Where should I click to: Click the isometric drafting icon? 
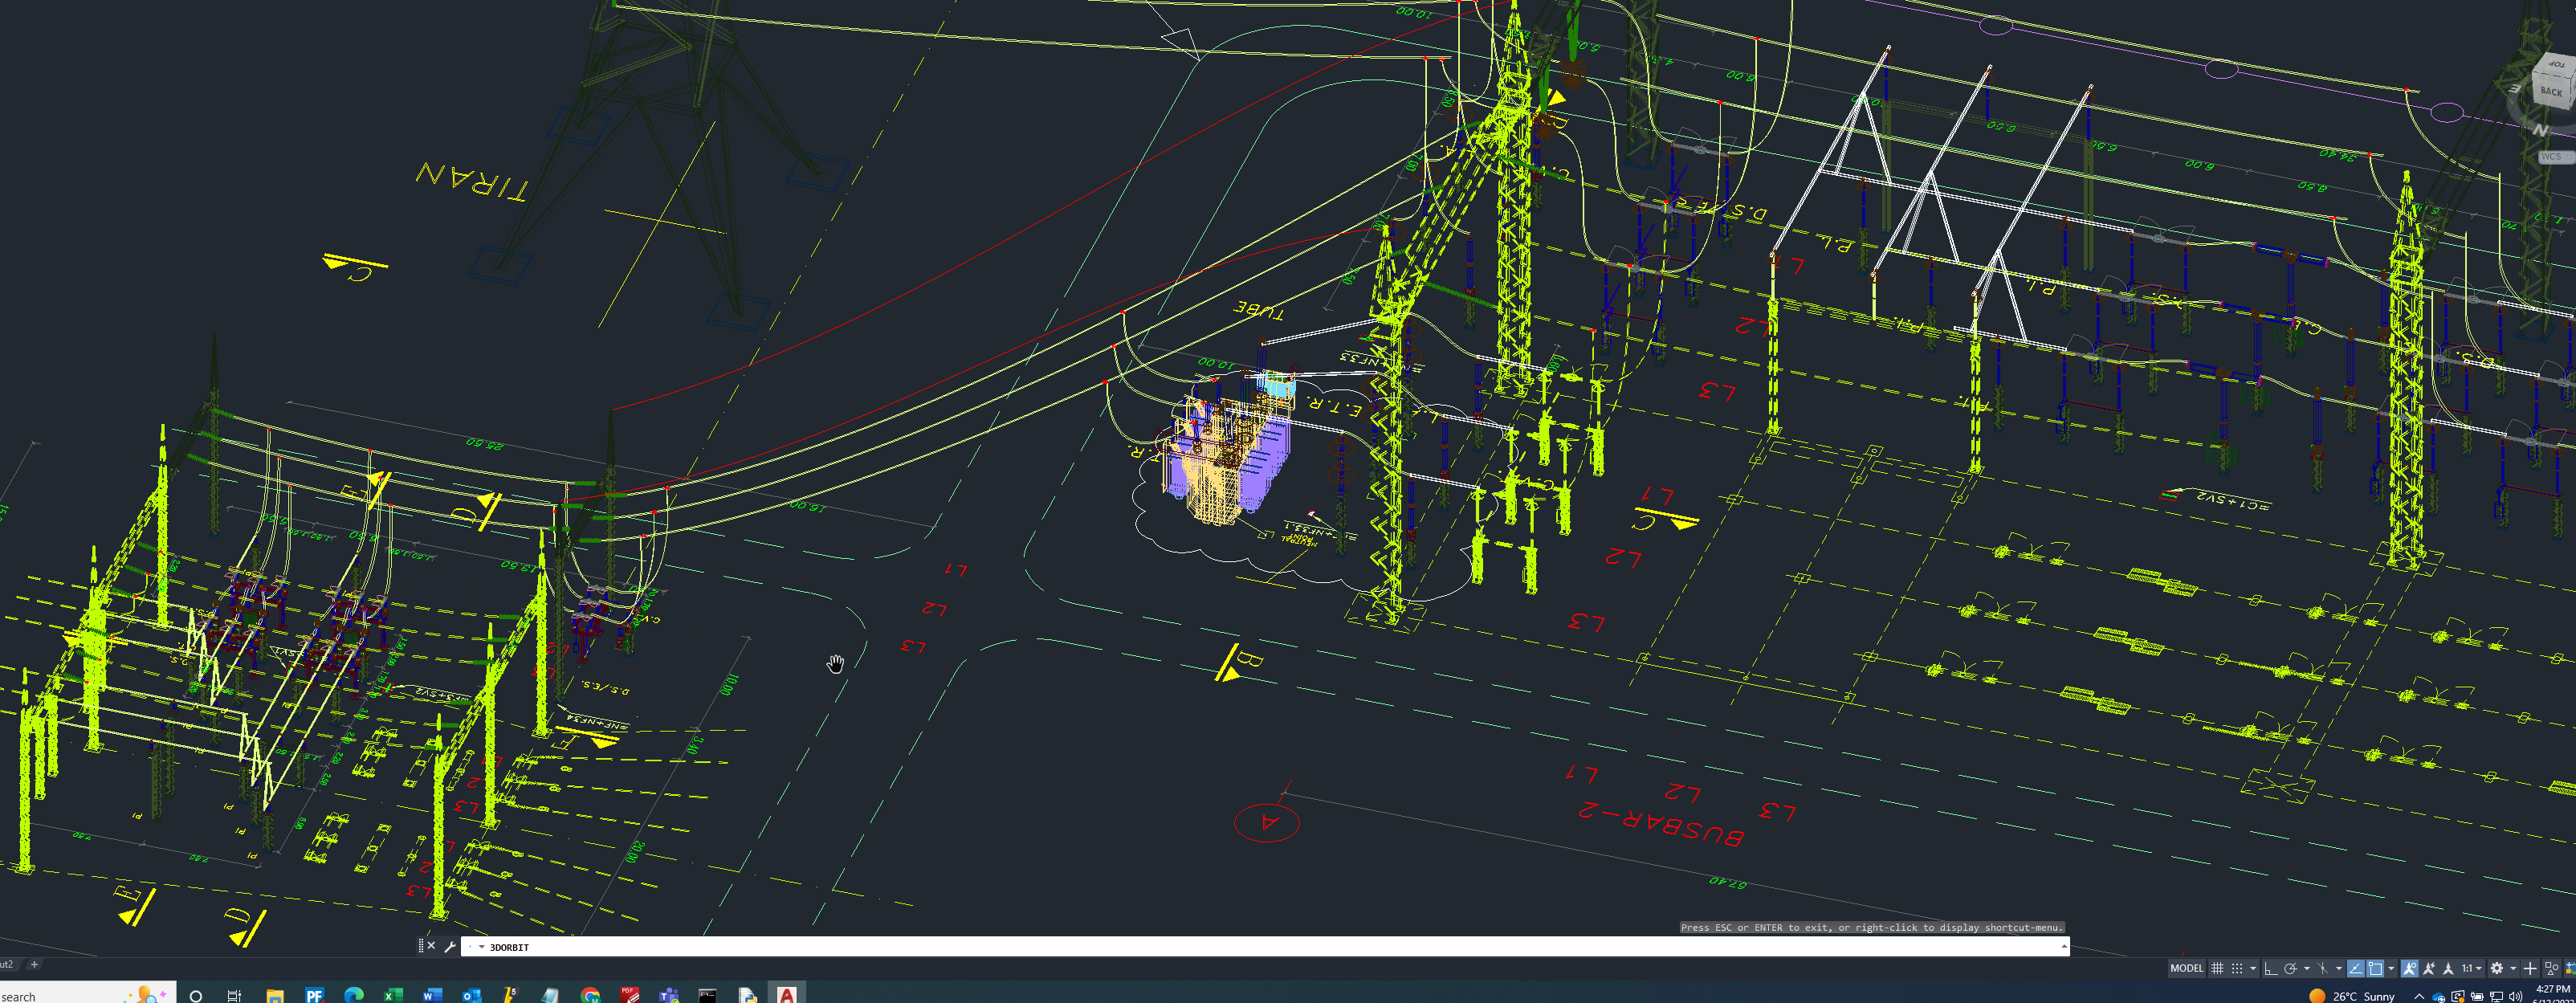pos(2322,968)
